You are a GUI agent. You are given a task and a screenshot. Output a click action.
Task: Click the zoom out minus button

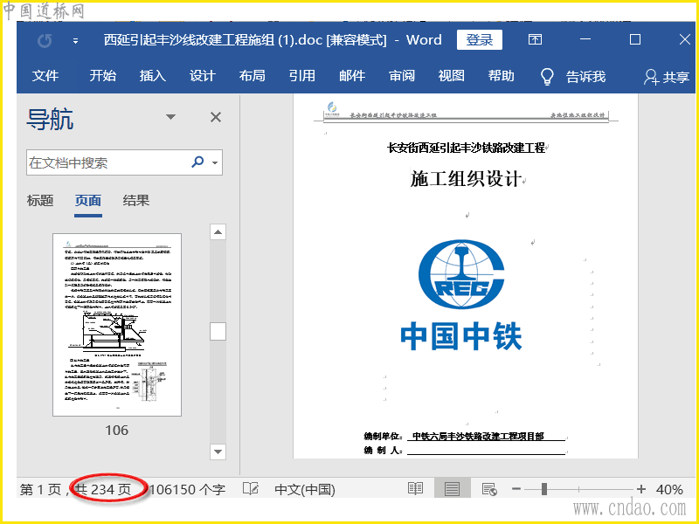point(516,489)
